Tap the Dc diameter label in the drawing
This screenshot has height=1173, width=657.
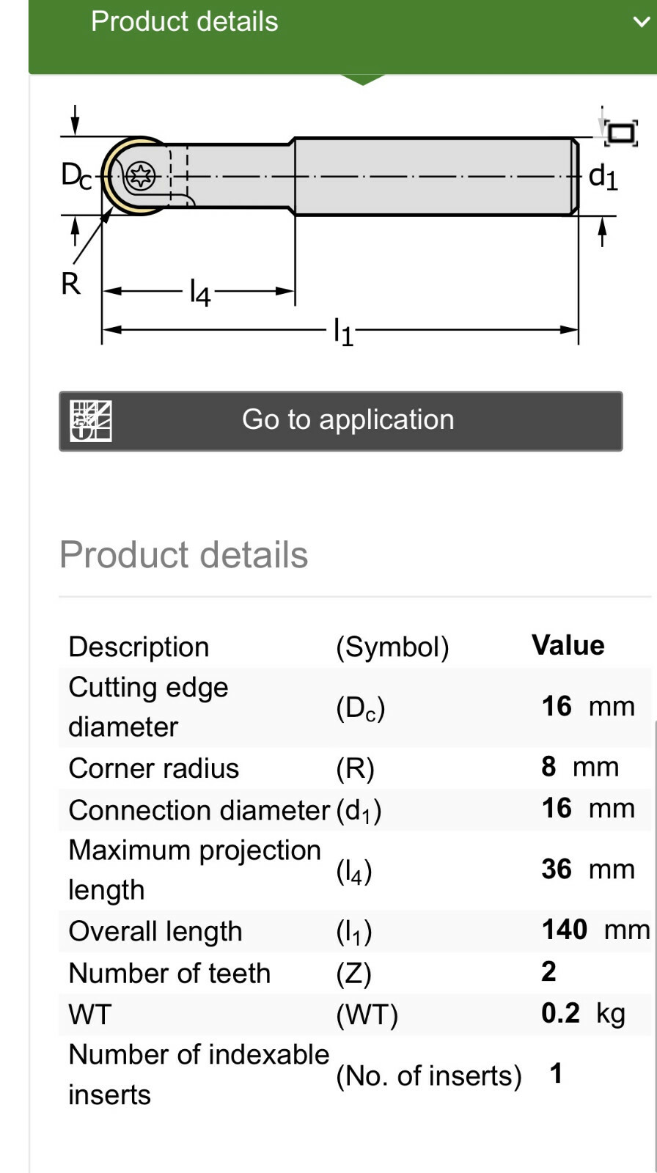pos(76,176)
